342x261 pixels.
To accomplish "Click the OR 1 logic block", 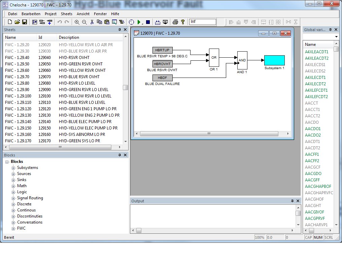I will tap(214, 57).
